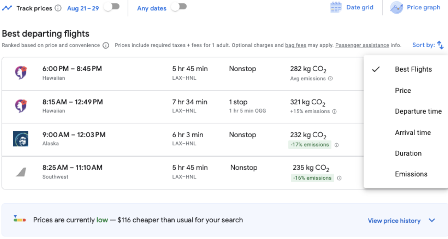Screen dimensions: 448x239
Task: Select Price in the sort menu
Action: tap(403, 90)
